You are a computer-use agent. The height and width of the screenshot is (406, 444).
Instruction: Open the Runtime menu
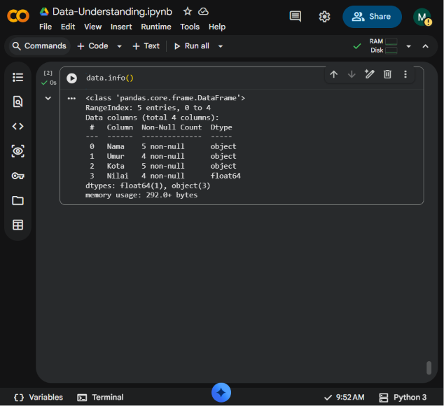pos(156,27)
